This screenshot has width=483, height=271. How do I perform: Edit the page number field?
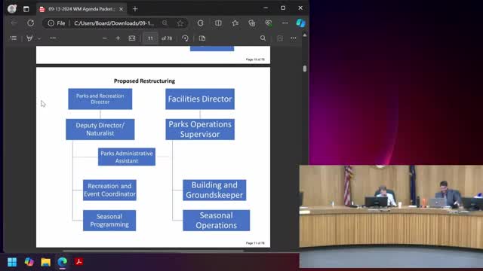150,38
